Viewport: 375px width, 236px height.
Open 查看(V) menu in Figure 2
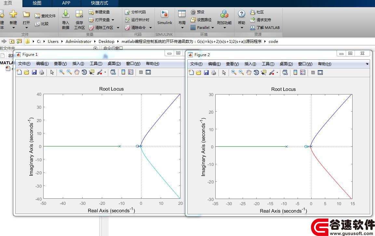(x=232, y=64)
